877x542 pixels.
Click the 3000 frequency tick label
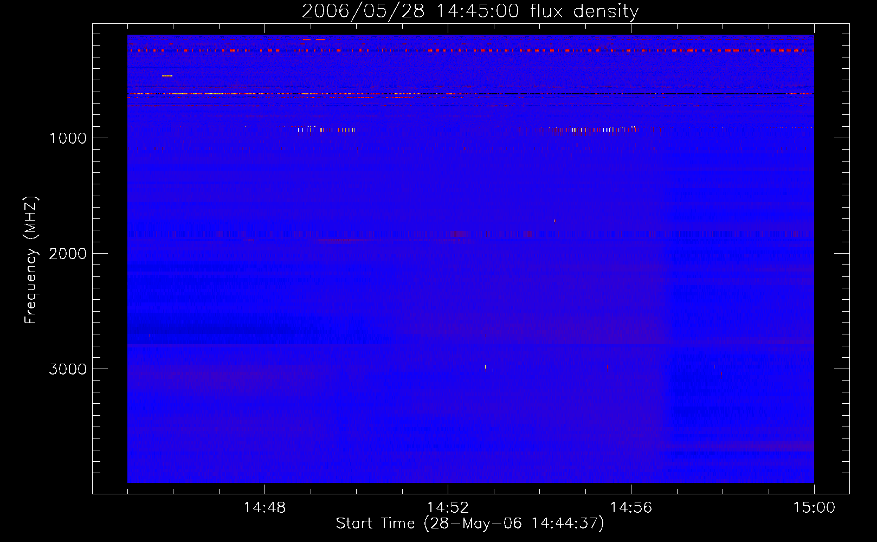[x=68, y=369]
